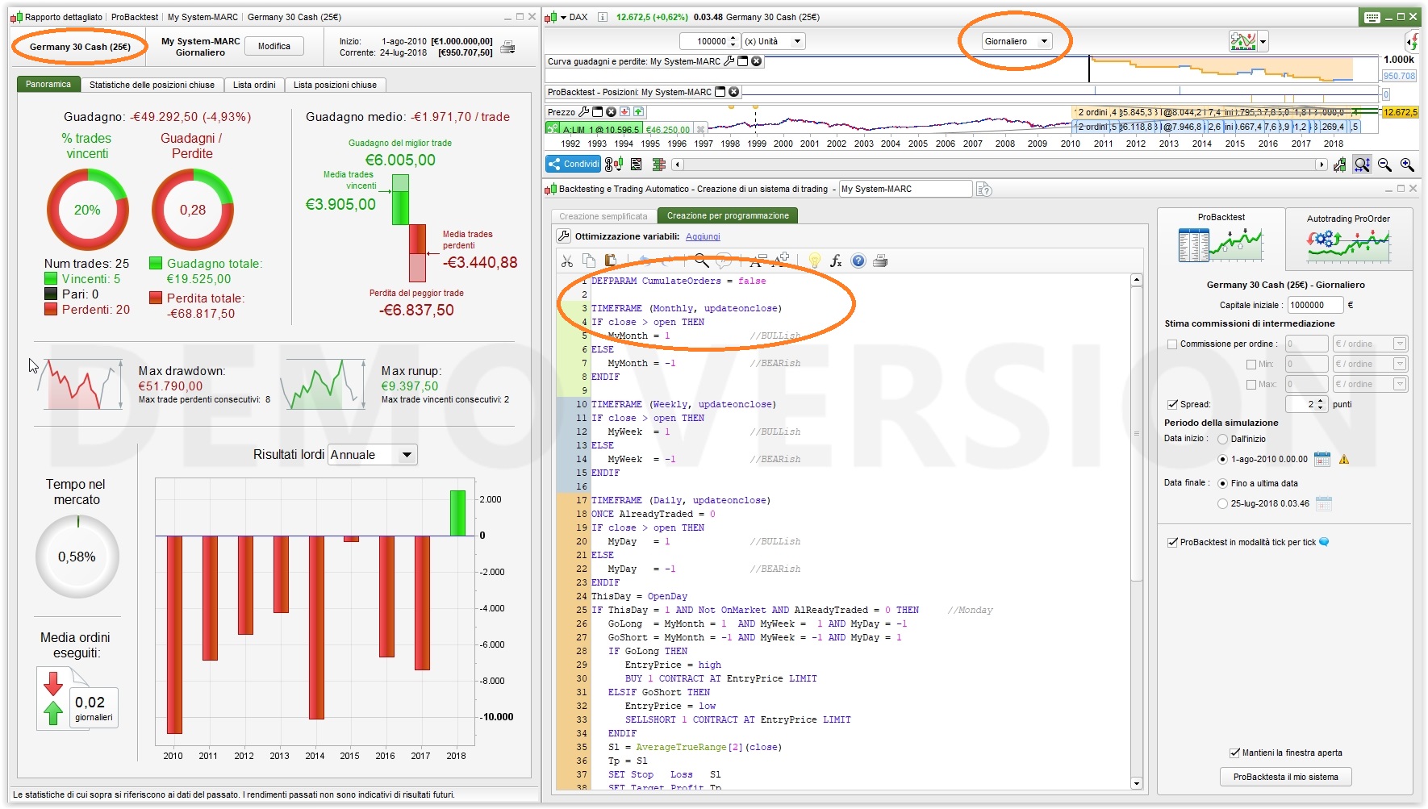Toggle ProBacktest tick per tick mode checkbox

(1172, 542)
